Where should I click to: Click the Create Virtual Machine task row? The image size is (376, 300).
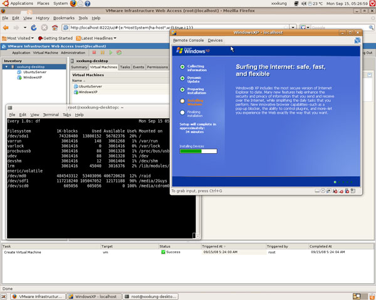pos(188,252)
